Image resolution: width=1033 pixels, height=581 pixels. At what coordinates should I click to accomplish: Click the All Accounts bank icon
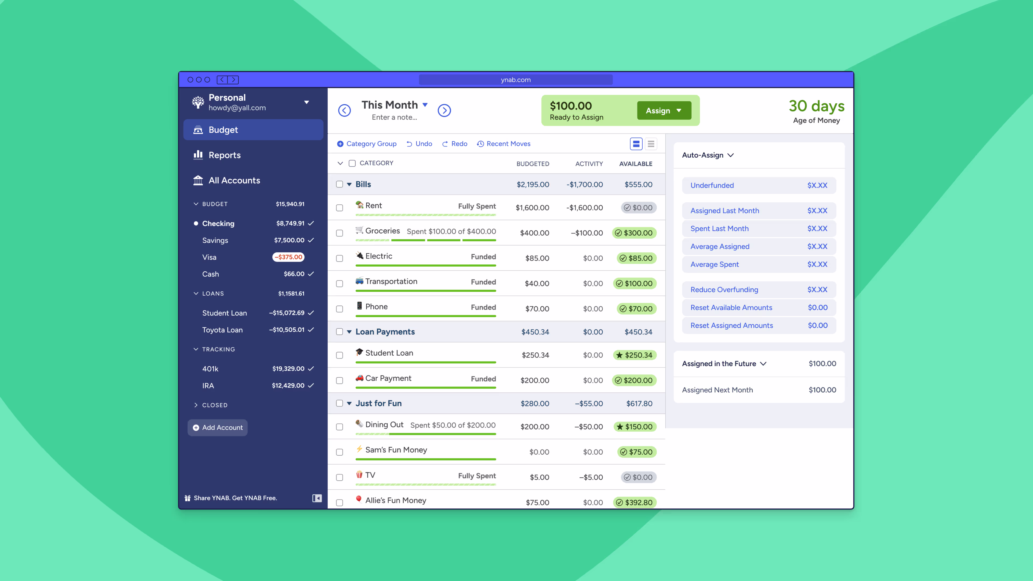pyautogui.click(x=198, y=180)
